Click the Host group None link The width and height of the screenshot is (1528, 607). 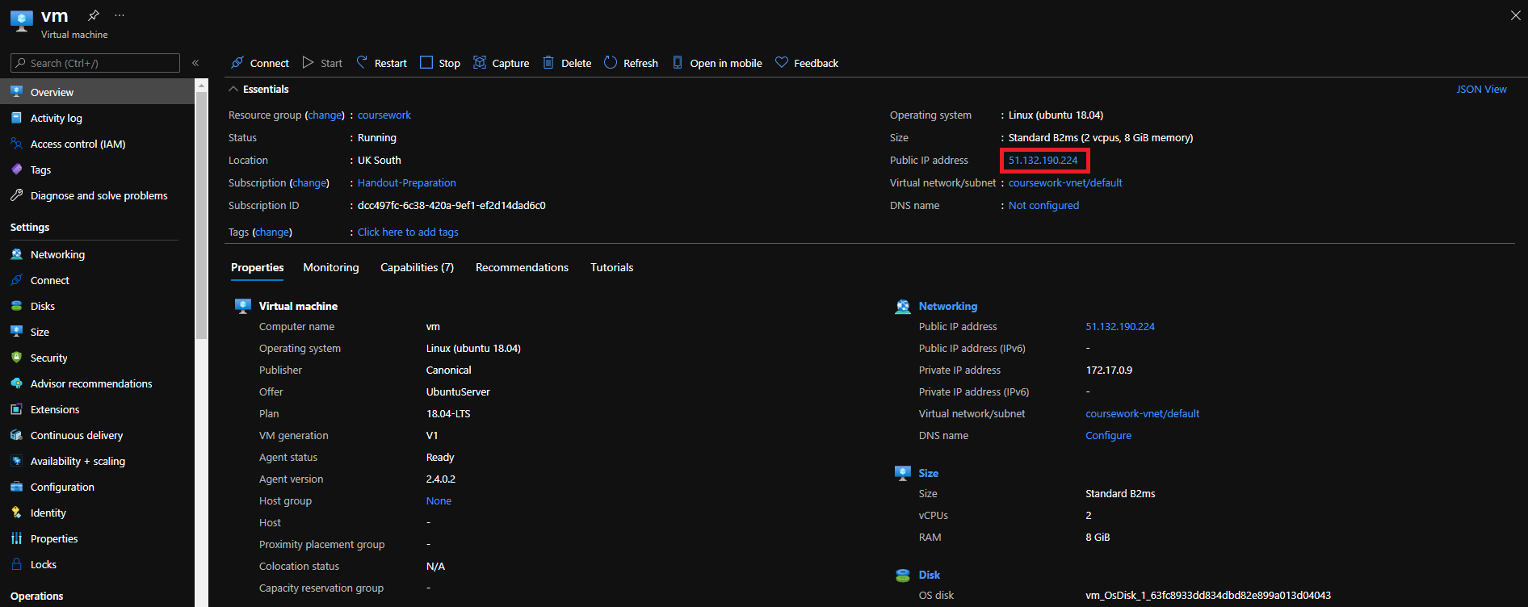[x=439, y=501]
